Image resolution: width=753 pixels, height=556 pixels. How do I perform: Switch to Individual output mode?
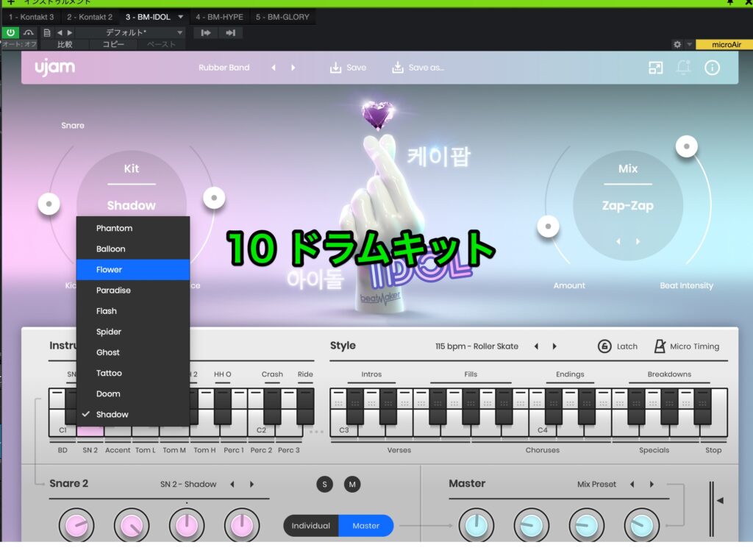311,526
